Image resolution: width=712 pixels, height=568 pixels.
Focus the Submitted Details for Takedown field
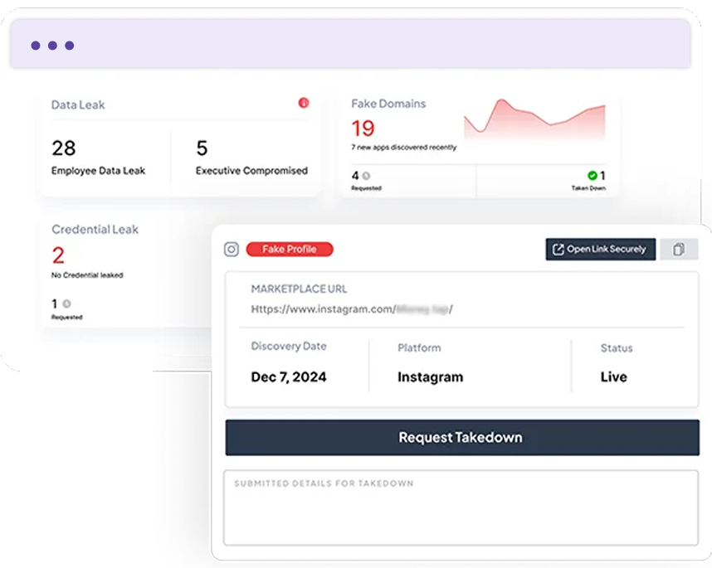(461, 508)
